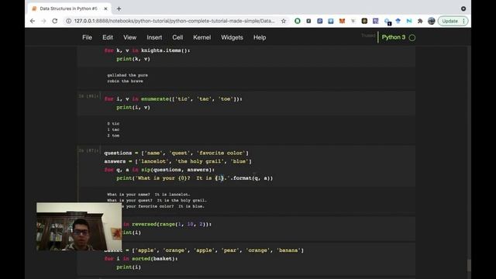The height and width of the screenshot is (279, 496).
Task: Click the blue diamond-shaped extension icon
Action: click(x=398, y=21)
